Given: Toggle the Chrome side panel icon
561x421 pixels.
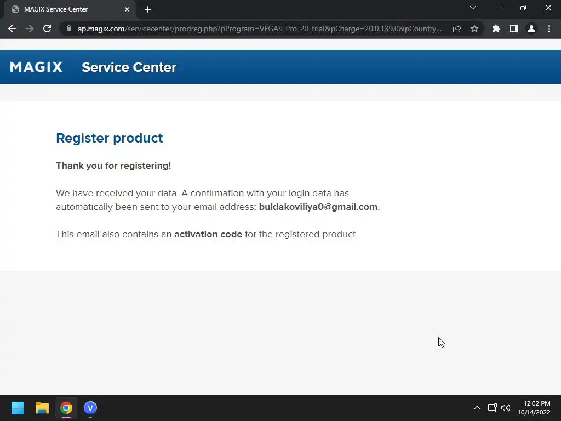Looking at the screenshot, I should [514, 29].
